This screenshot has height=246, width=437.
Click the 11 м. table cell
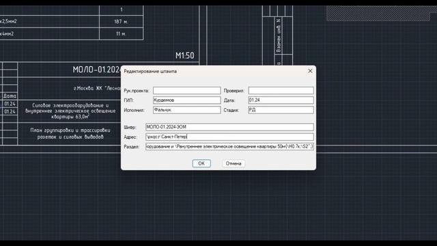coord(121,33)
